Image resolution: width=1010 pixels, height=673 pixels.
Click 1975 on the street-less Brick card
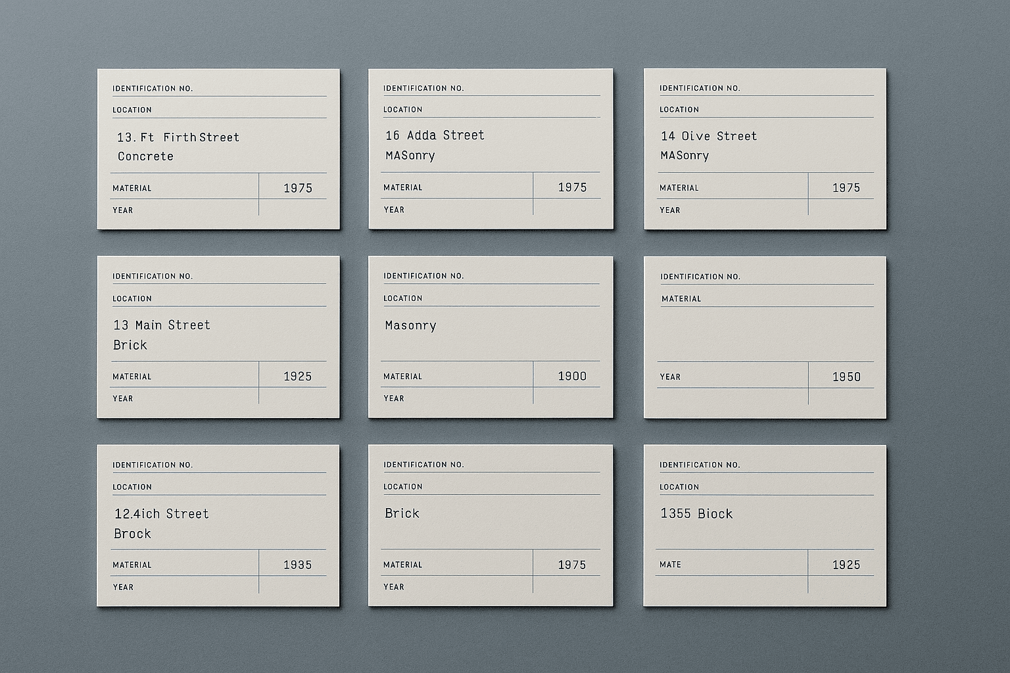coord(571,565)
